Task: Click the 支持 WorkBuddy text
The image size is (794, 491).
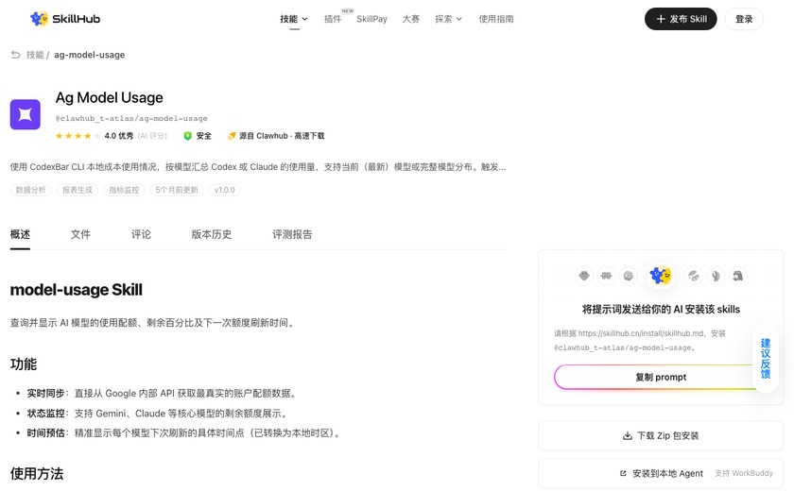Action: pos(744,474)
